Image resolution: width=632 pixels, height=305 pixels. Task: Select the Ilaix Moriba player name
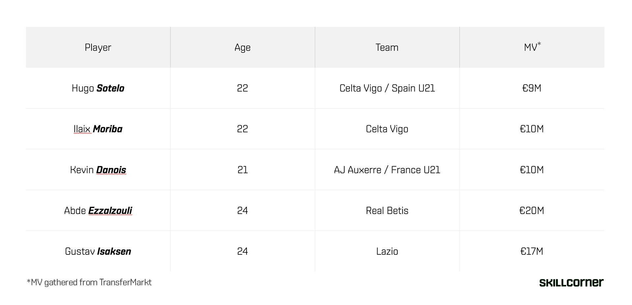tap(98, 129)
